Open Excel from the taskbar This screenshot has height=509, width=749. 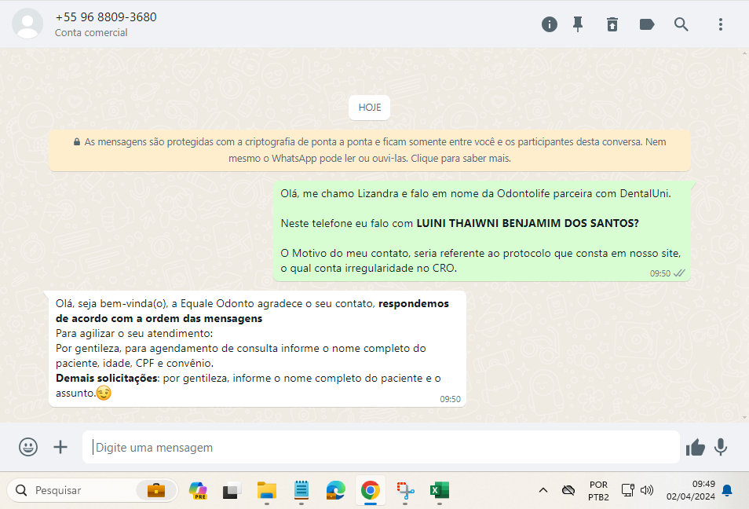(438, 490)
